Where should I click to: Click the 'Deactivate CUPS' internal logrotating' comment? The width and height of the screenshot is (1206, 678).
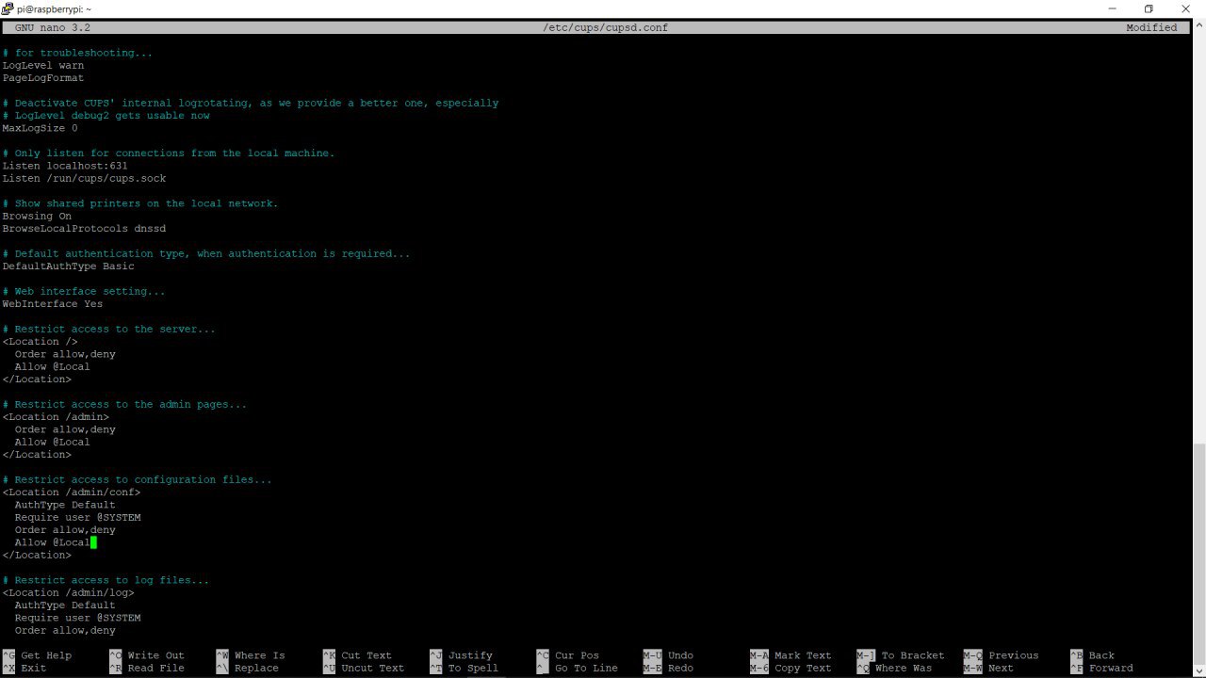point(251,104)
